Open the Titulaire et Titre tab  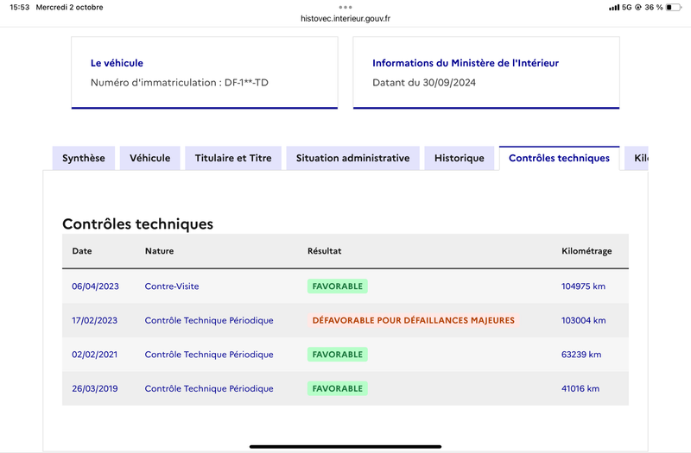[233, 158]
